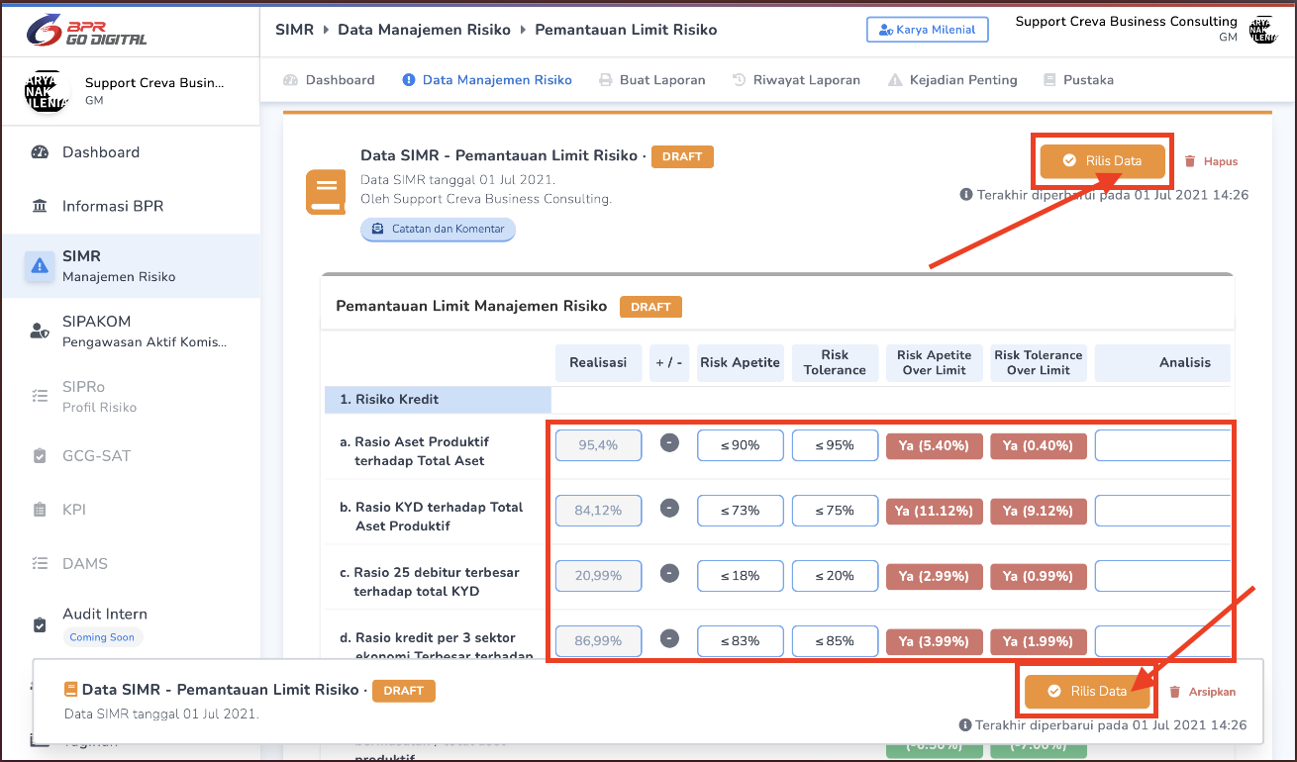Image resolution: width=1297 pixels, height=762 pixels.
Task: Click Analisis field for Rasio Aset Produktif
Action: click(x=1163, y=445)
